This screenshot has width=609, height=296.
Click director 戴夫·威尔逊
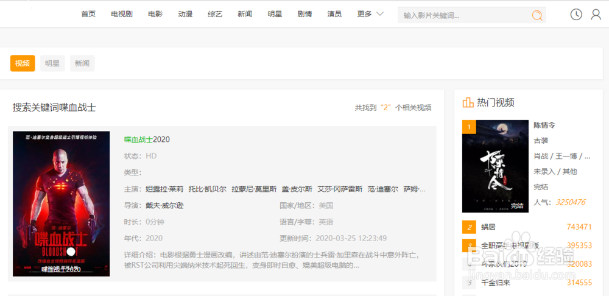164,206
